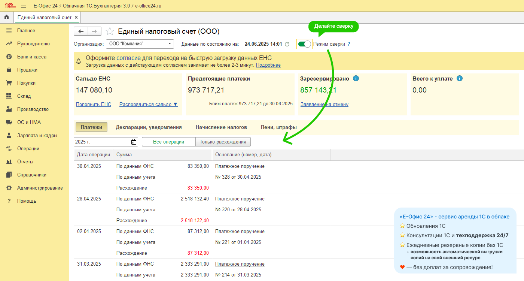
Task: Click text № 320 от 28.04.2025
Action: pos(238,210)
